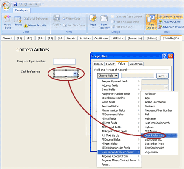This screenshot has height=169, width=184.
Task: Switch to the (Properties) form tab
Action: tap(135, 38)
